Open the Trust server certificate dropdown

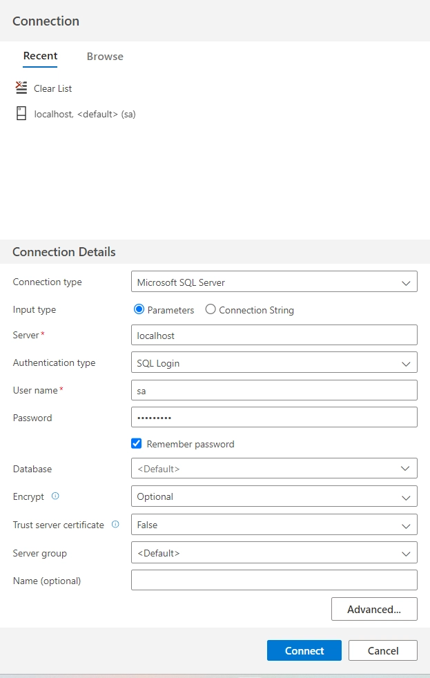tap(274, 525)
